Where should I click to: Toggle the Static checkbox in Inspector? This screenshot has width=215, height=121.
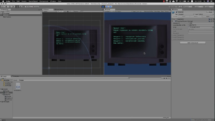click(208, 12)
